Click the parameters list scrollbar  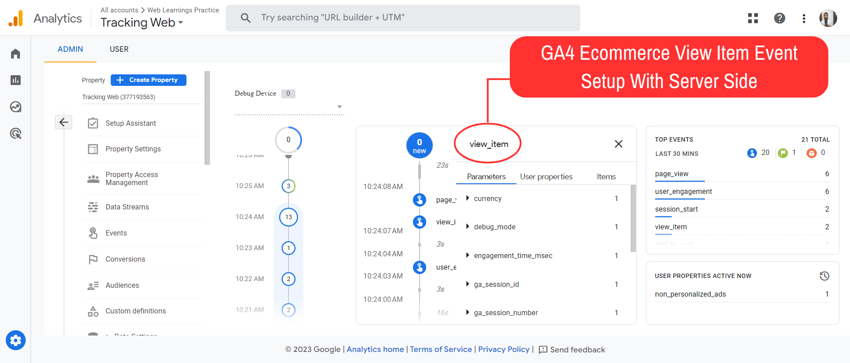tap(633, 219)
